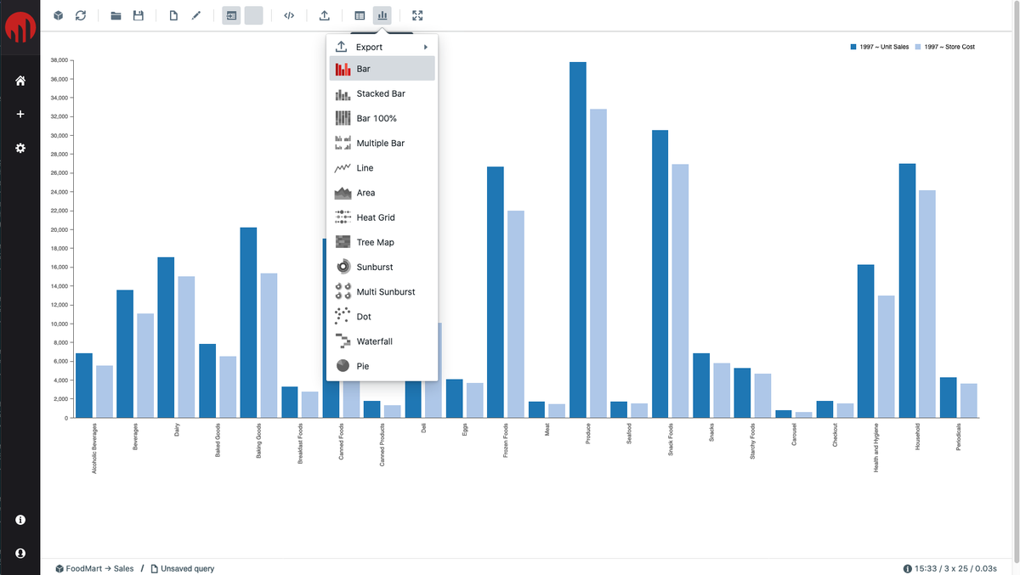This screenshot has height=575, width=1020.
Task: Create a new query using the document icon
Action: 175,15
